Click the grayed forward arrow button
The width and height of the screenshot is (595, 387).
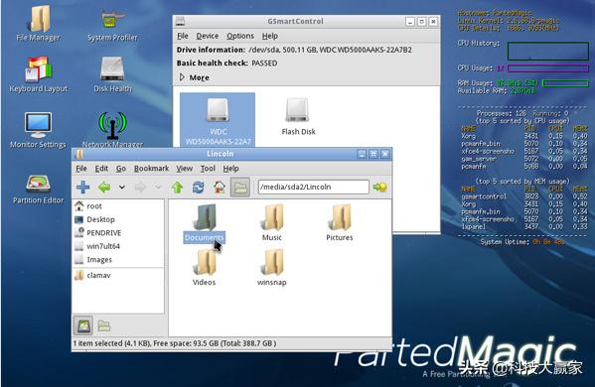tap(140, 187)
